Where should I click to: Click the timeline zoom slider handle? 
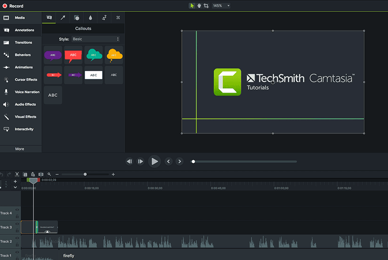85,175
